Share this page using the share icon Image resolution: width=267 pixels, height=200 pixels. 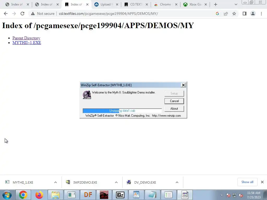pyautogui.click(x=226, y=14)
